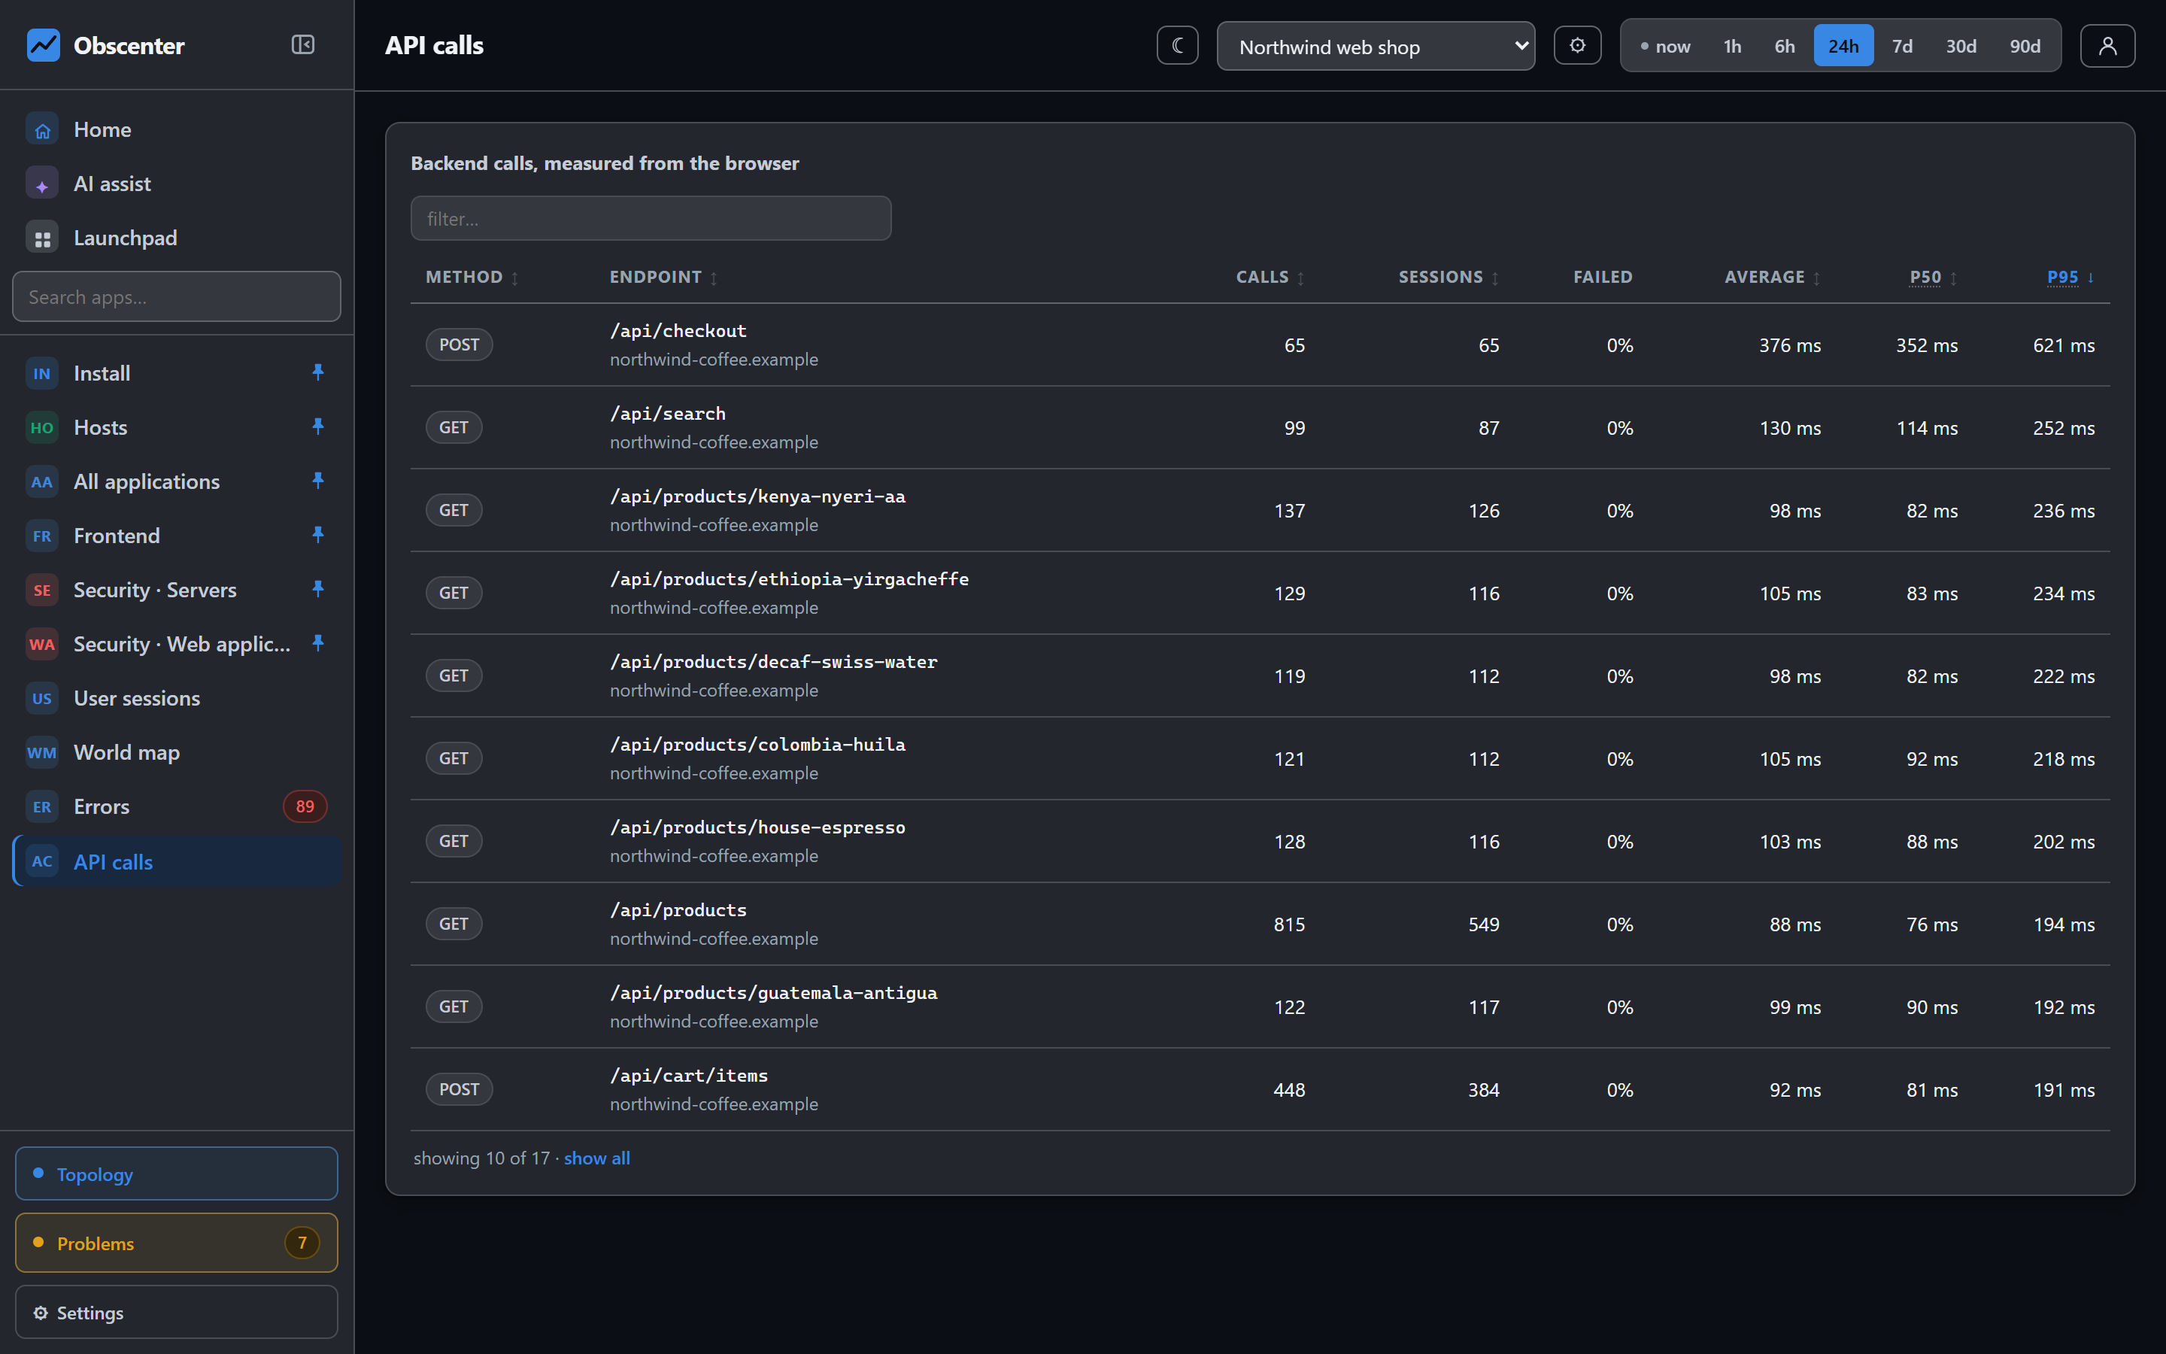
Task: Select the now time range
Action: (x=1665, y=46)
